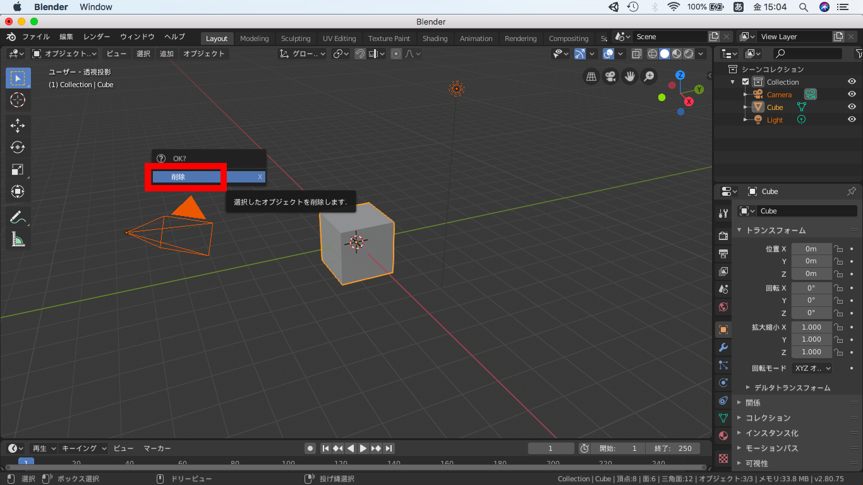863x485 pixels.
Task: Pin the Cube properties panel
Action: 851,191
